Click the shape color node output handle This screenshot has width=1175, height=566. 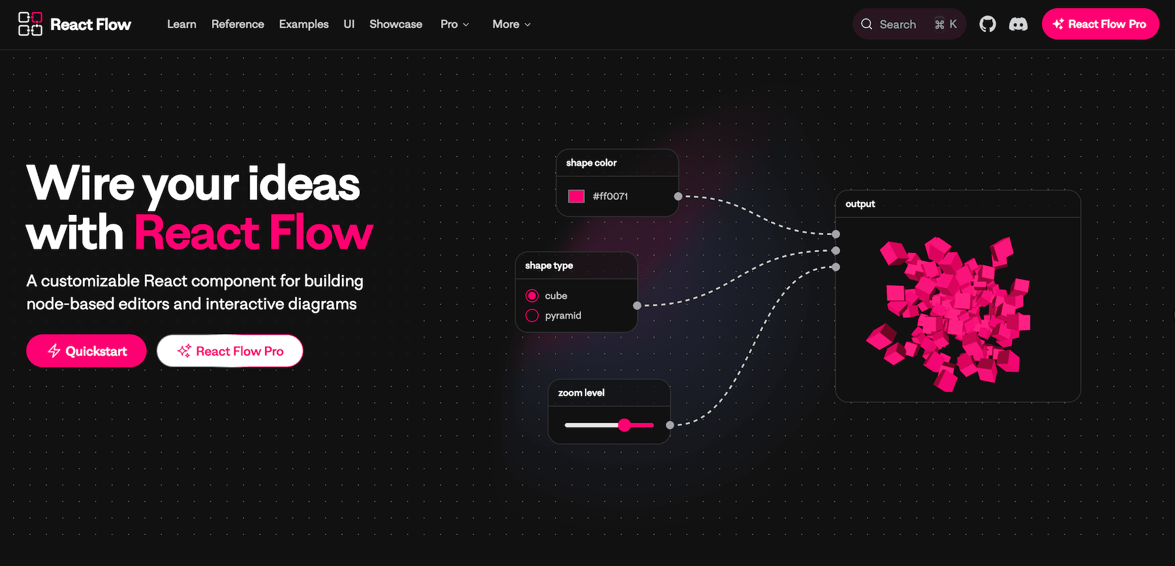pyautogui.click(x=678, y=197)
